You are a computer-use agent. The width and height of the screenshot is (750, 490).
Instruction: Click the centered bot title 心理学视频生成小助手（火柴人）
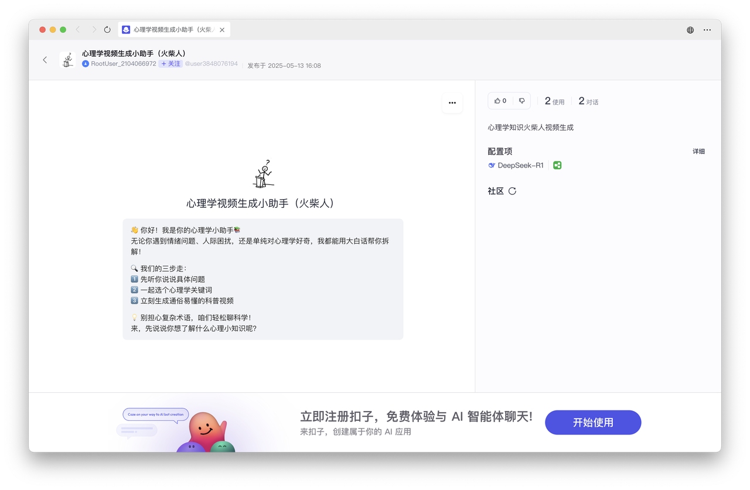click(x=262, y=203)
